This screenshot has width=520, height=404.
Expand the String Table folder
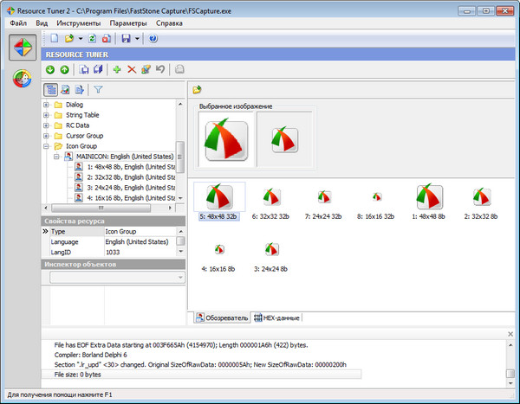pos(47,115)
